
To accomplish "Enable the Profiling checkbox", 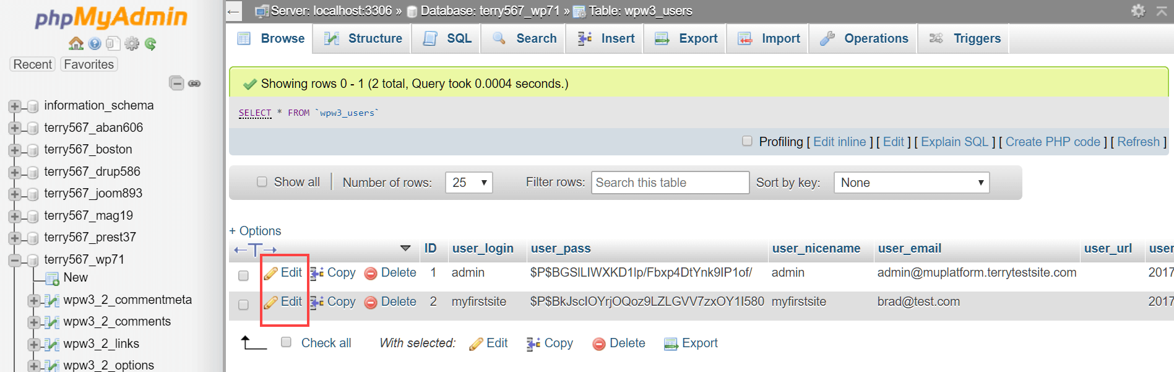I will [747, 141].
